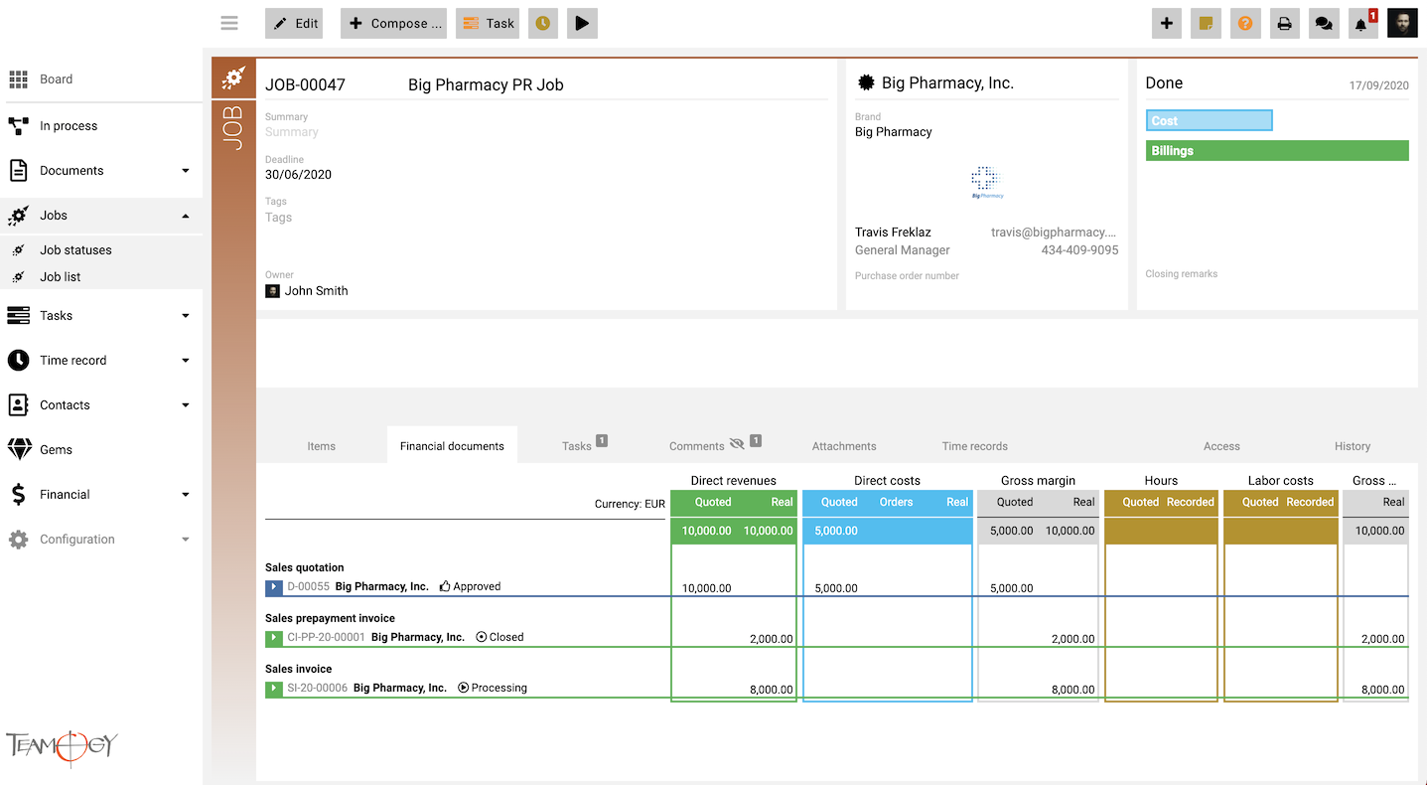Open the History tab

point(1353,446)
